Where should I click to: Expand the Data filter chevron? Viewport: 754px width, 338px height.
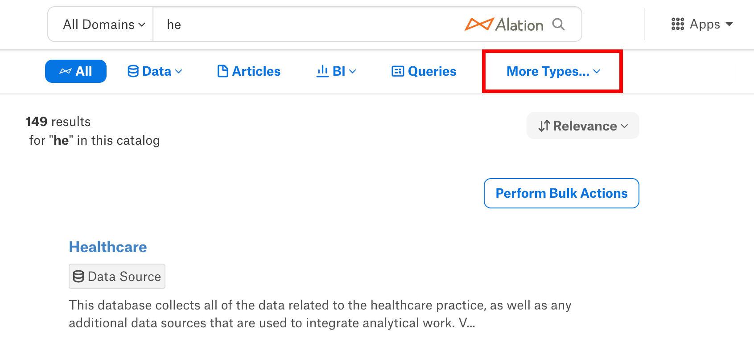tap(179, 71)
